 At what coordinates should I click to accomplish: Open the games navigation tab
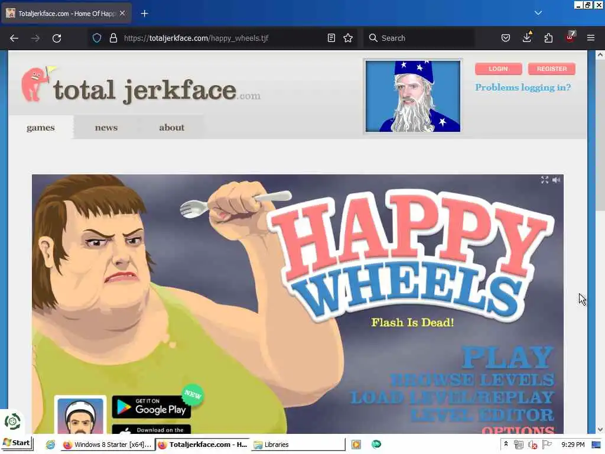tap(41, 128)
